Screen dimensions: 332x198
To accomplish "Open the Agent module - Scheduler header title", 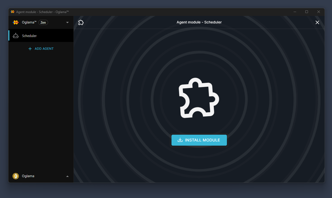I will click(199, 22).
